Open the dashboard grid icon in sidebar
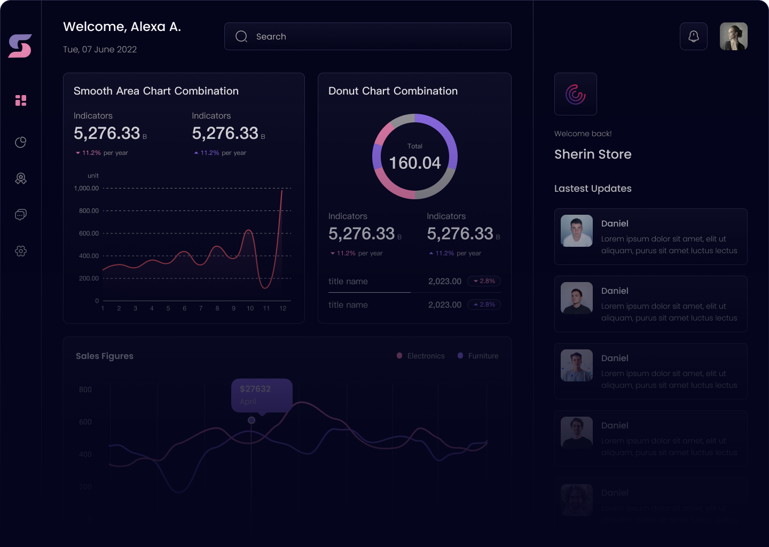 (x=21, y=100)
